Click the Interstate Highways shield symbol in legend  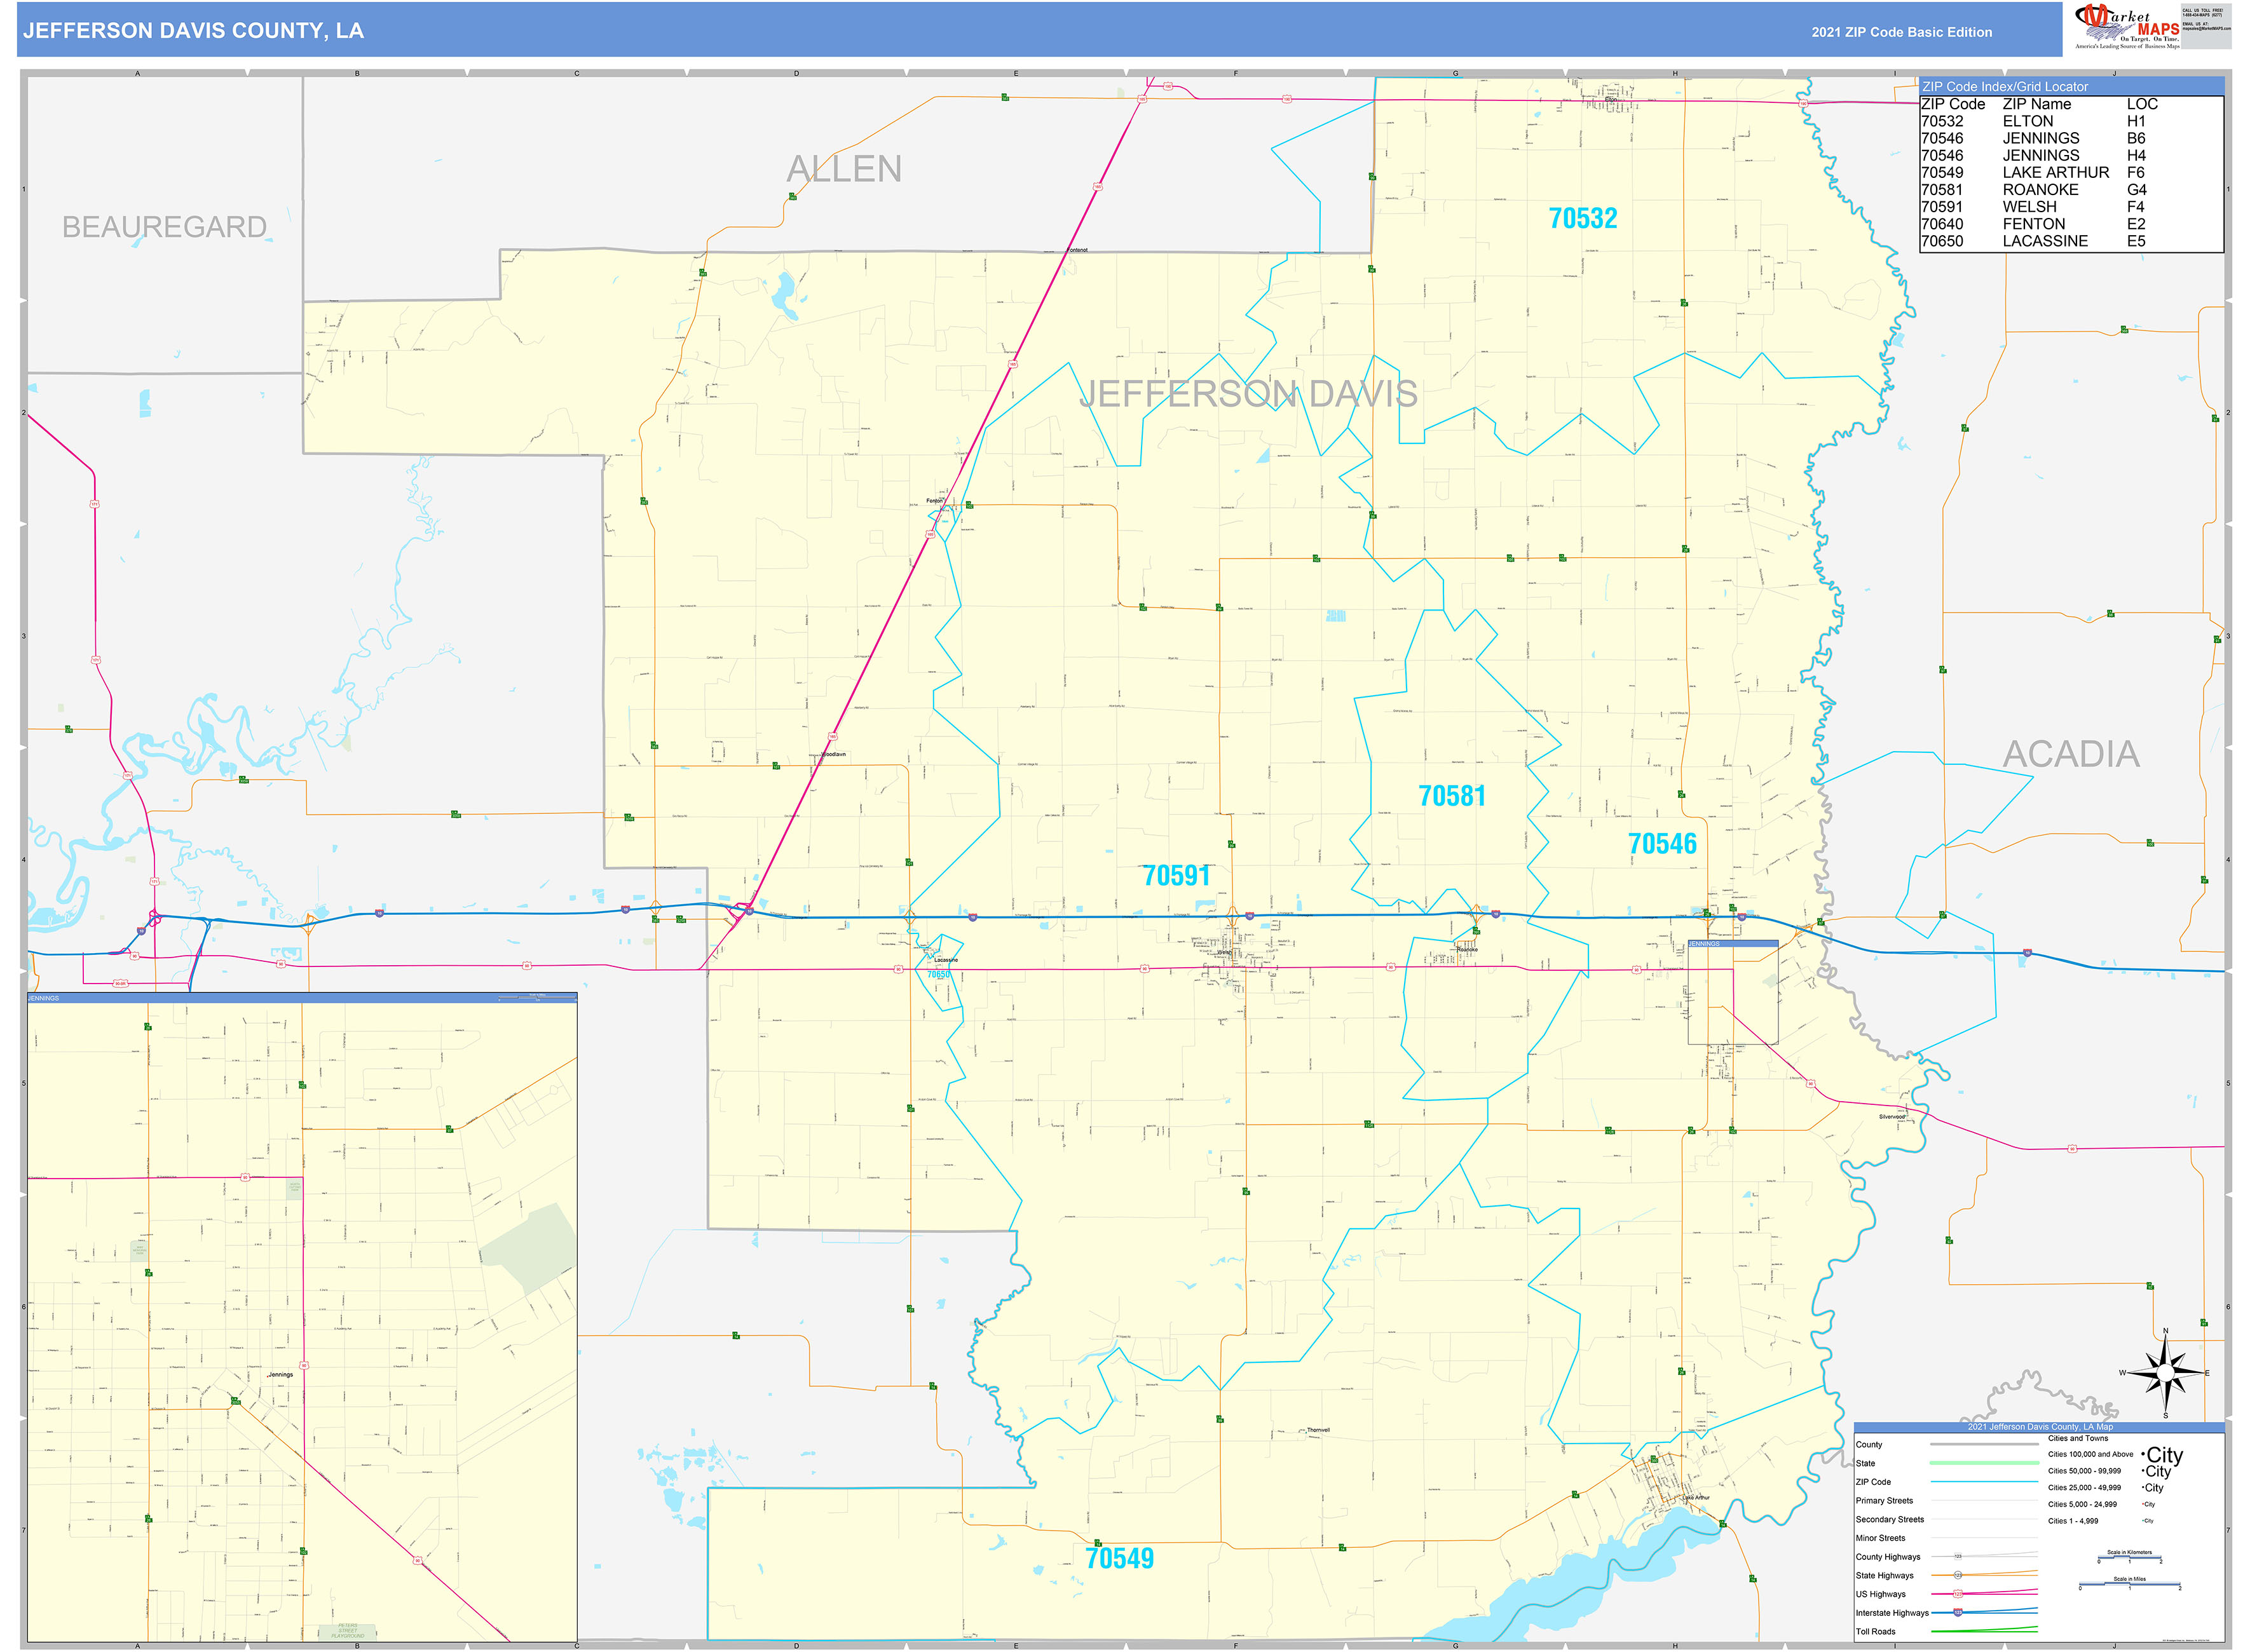click(1959, 1613)
